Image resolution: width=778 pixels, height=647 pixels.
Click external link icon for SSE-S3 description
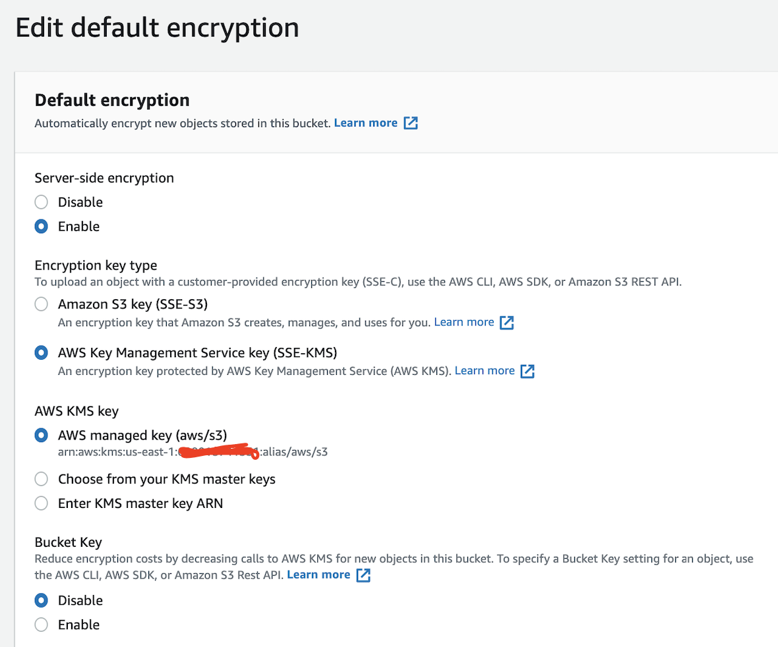click(x=506, y=323)
